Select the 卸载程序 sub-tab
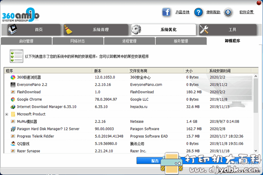Screen dimensions: 263x175 tap(233, 41)
